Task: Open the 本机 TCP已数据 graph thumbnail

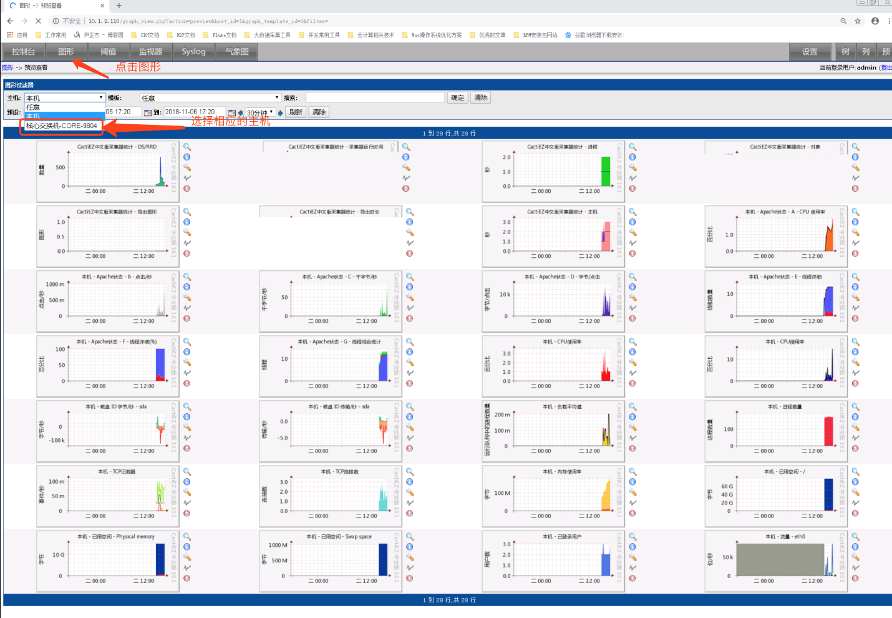Action: click(108, 495)
